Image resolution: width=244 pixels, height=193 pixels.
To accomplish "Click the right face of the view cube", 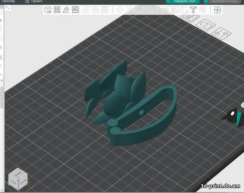I will tap(23, 182).
